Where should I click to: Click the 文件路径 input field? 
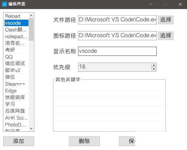(117, 20)
